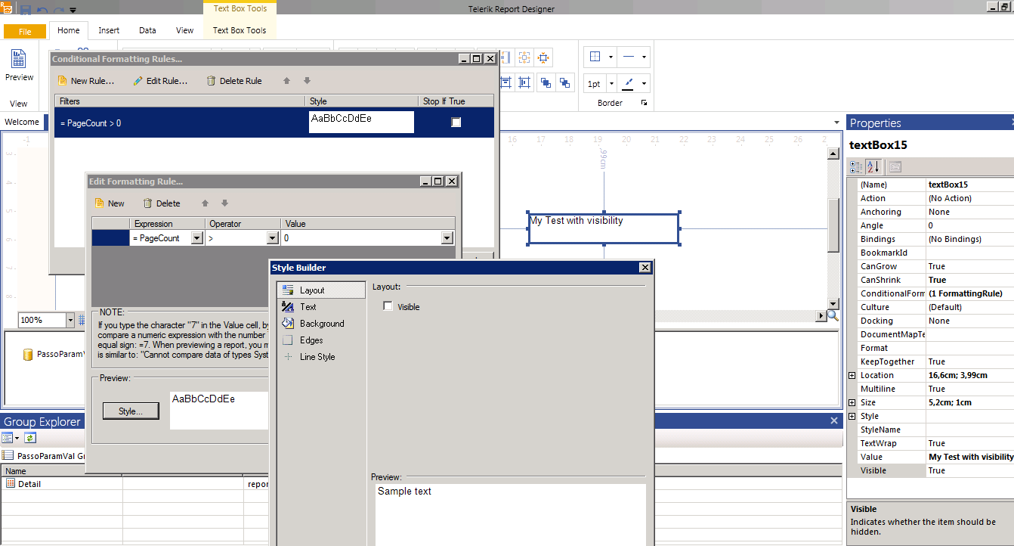Select the My Test with visibility text box
Image resolution: width=1014 pixels, height=546 pixels.
click(x=604, y=228)
